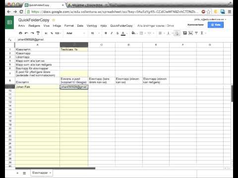Image resolution: width=238 pixels, height=178 pixels.
Task: Open the font size dropdown
Action: click(95, 33)
